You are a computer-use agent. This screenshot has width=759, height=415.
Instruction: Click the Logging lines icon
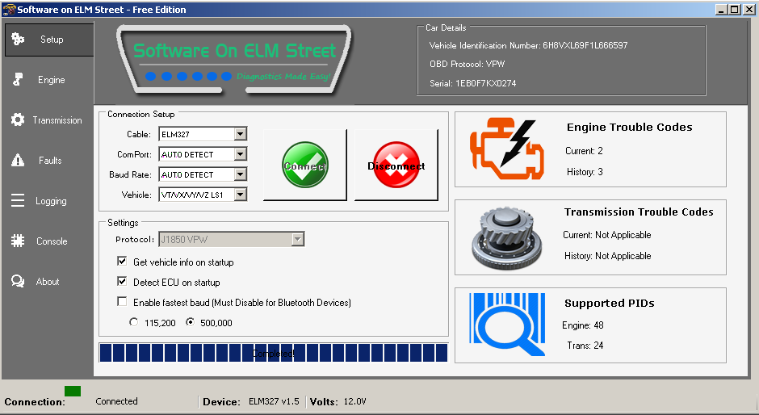coord(18,200)
